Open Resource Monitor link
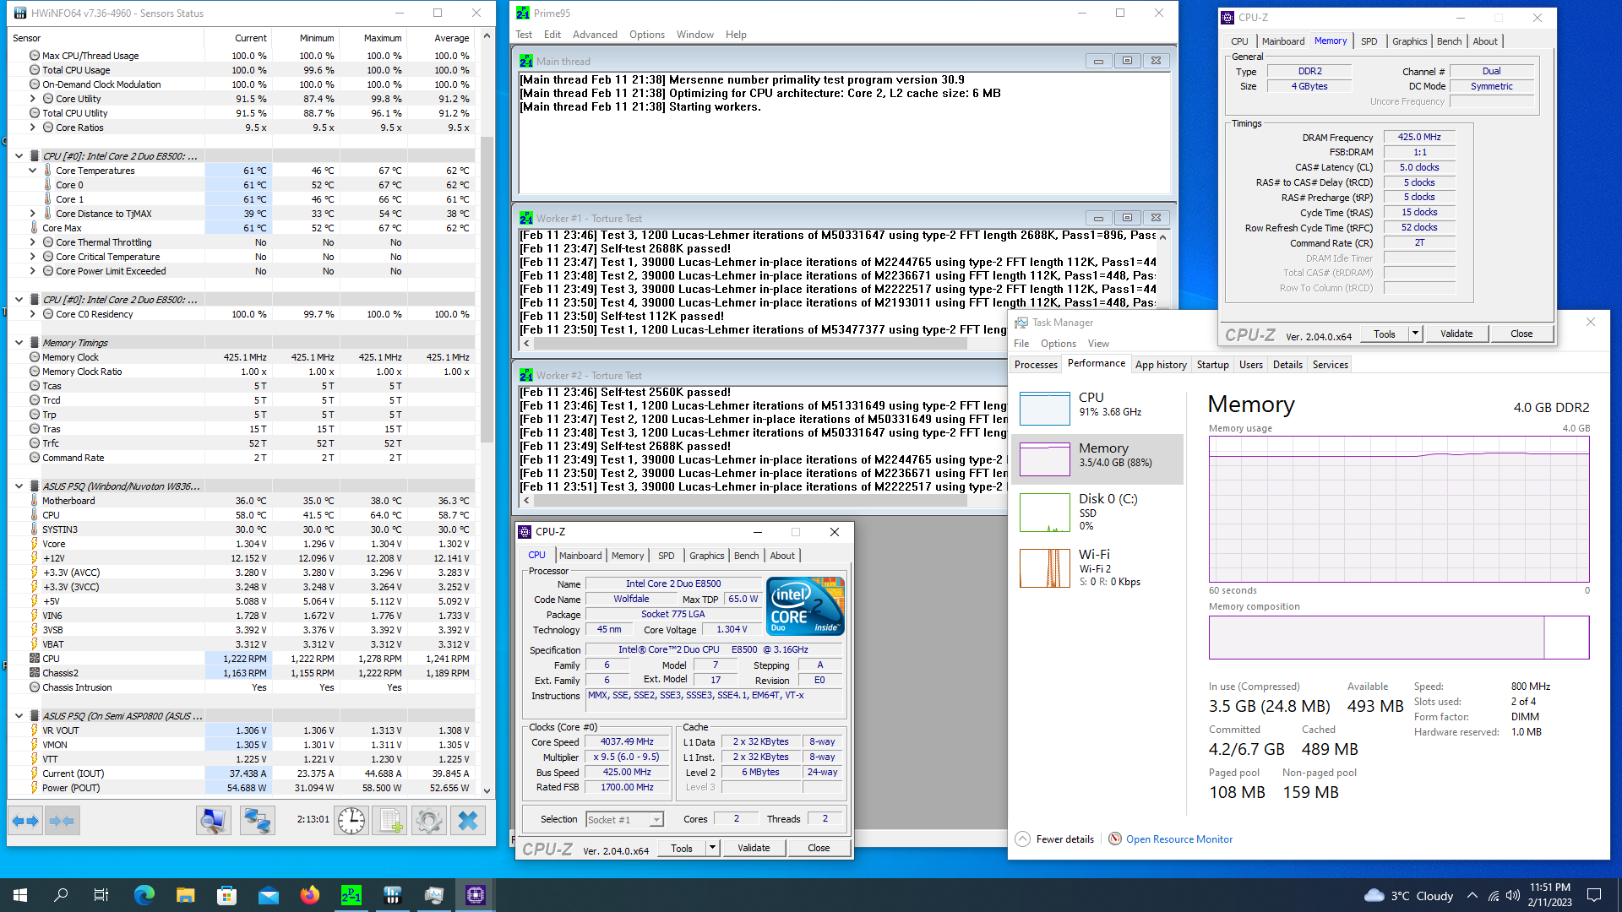The image size is (1622, 912). pos(1178,839)
